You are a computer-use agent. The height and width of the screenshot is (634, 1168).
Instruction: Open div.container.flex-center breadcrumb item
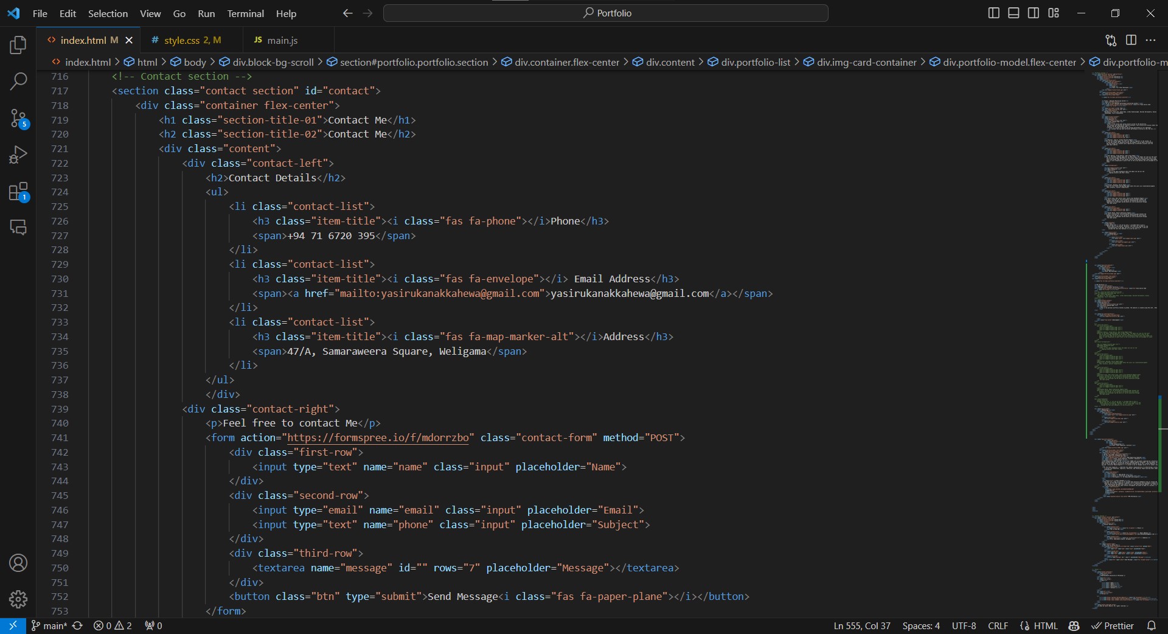coord(560,62)
